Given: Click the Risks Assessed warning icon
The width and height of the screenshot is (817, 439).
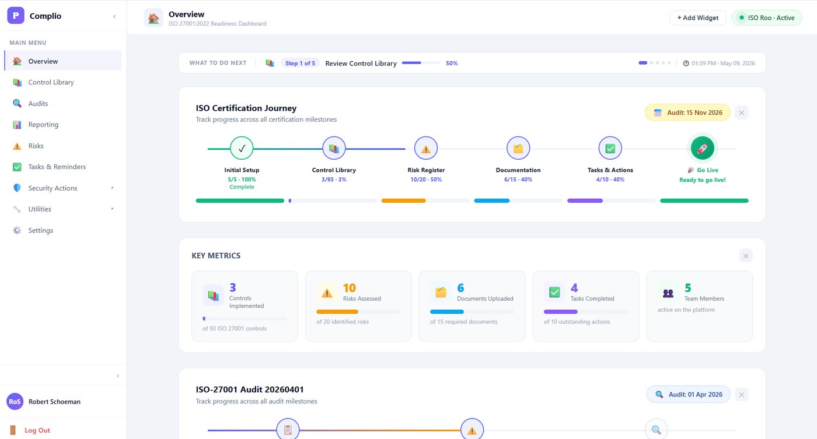Looking at the screenshot, I should pos(327,292).
